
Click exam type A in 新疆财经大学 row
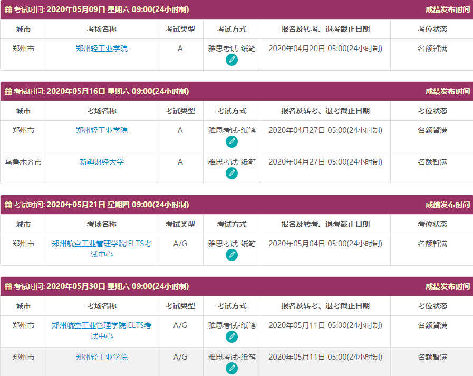(180, 162)
